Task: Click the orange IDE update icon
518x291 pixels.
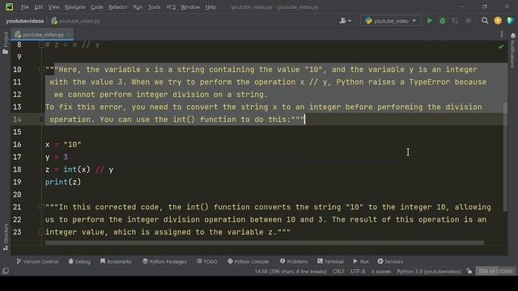Action: click(x=498, y=21)
